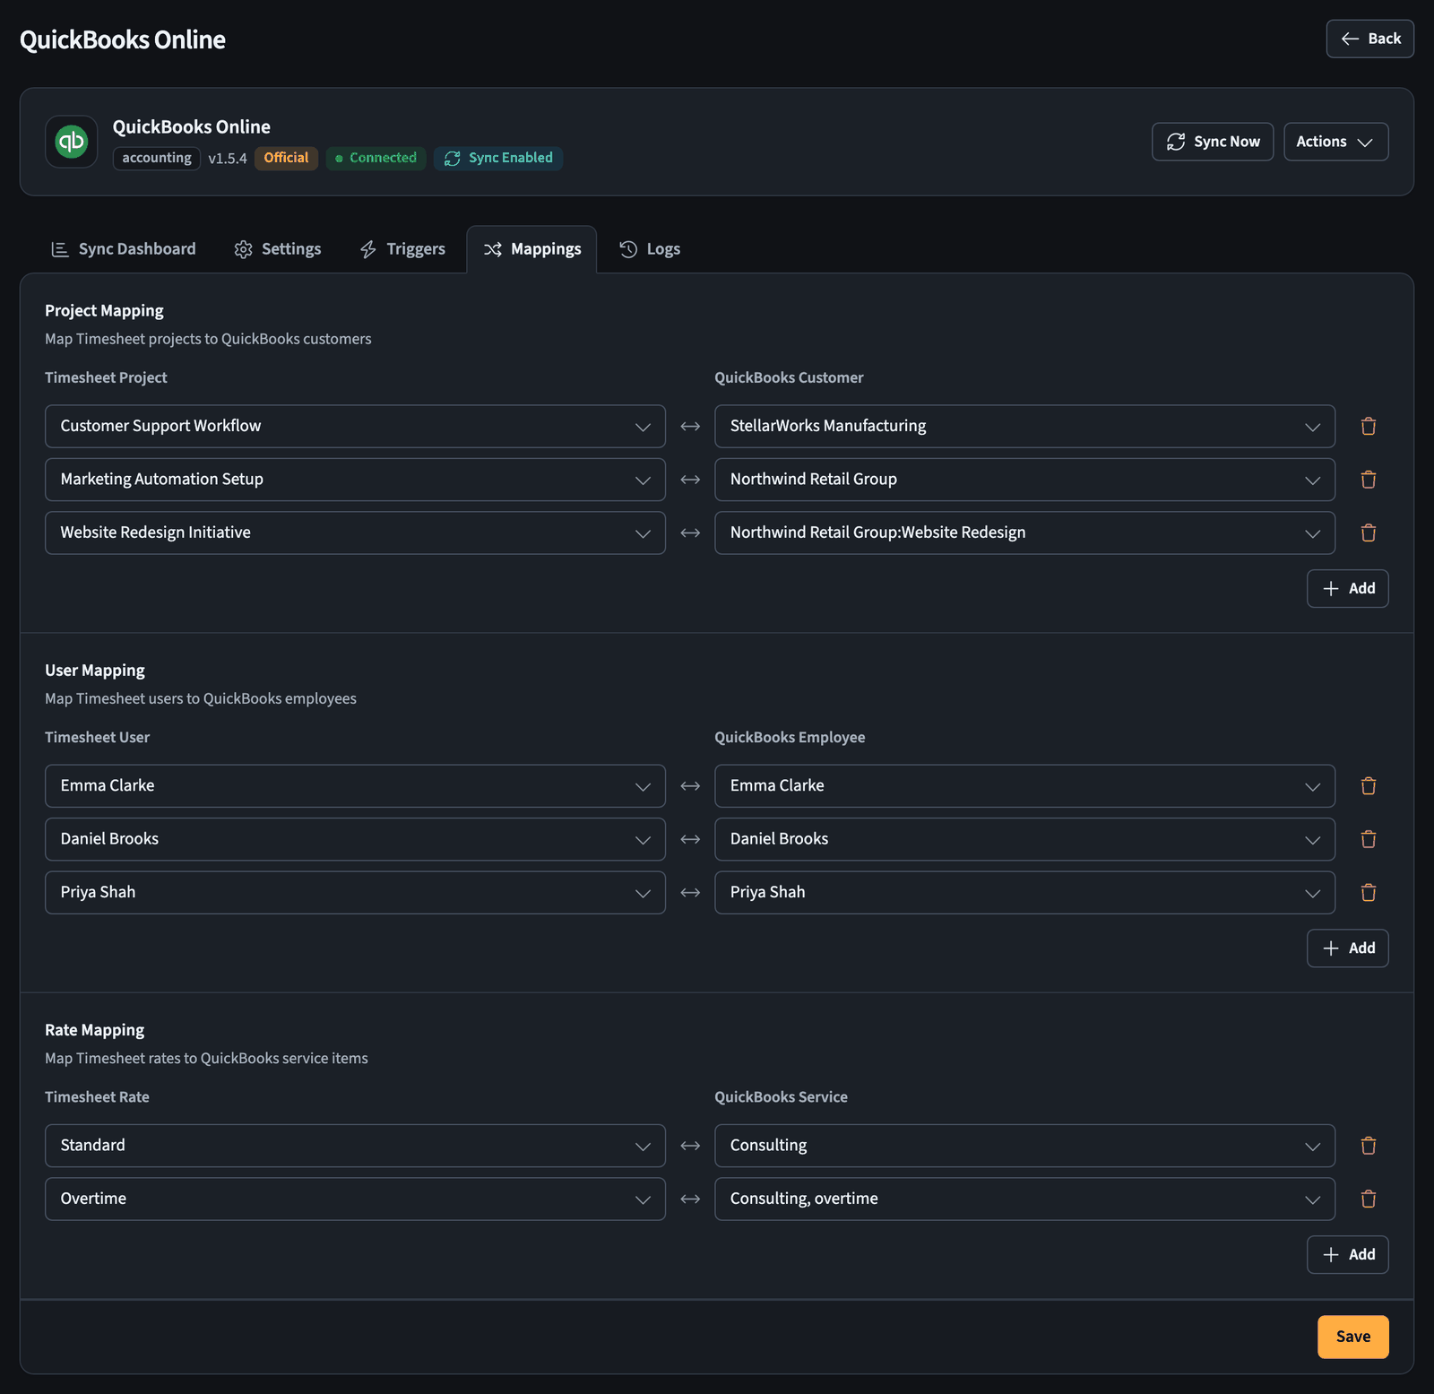This screenshot has width=1434, height=1394.
Task: Go to the Triggers tab
Action: coord(402,249)
